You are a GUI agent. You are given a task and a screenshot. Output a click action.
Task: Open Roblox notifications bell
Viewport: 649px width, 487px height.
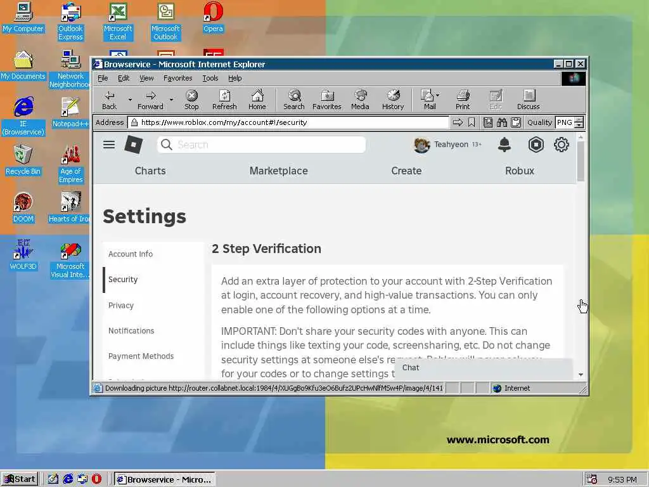click(x=504, y=145)
